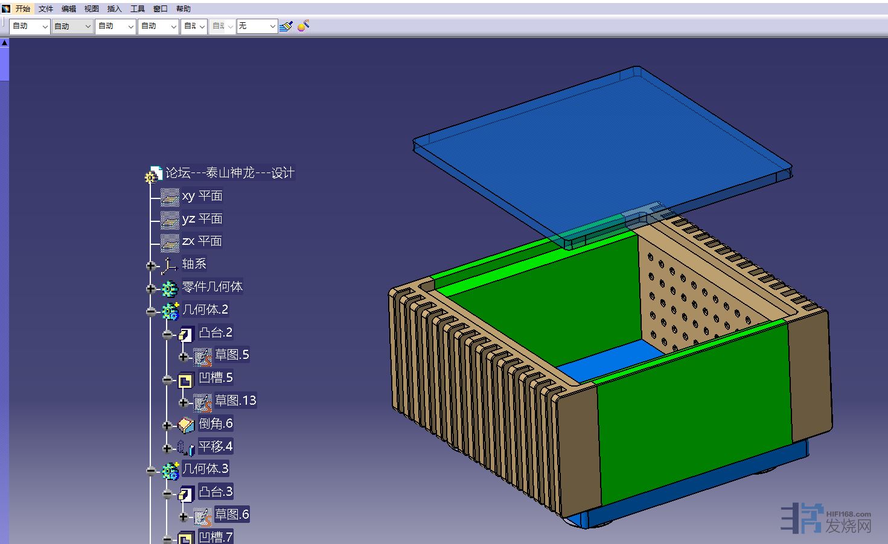Click the 倒角.6 chamfer icon
888x544 pixels.
(x=186, y=425)
